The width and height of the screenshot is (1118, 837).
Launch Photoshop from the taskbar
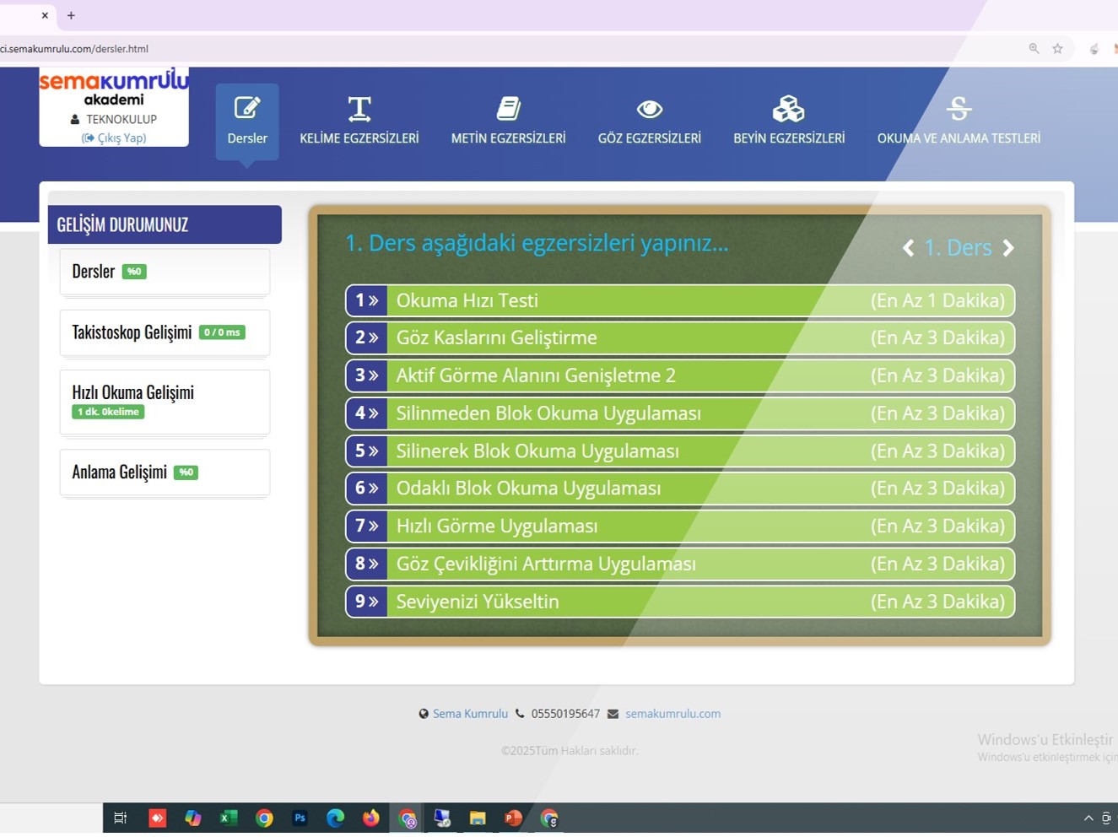[300, 818]
